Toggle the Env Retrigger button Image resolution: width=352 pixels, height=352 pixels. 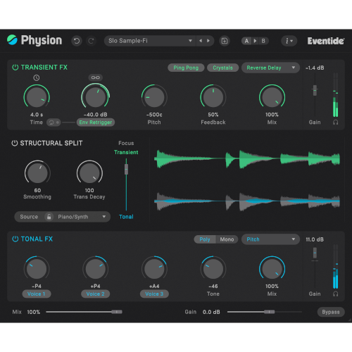point(96,122)
